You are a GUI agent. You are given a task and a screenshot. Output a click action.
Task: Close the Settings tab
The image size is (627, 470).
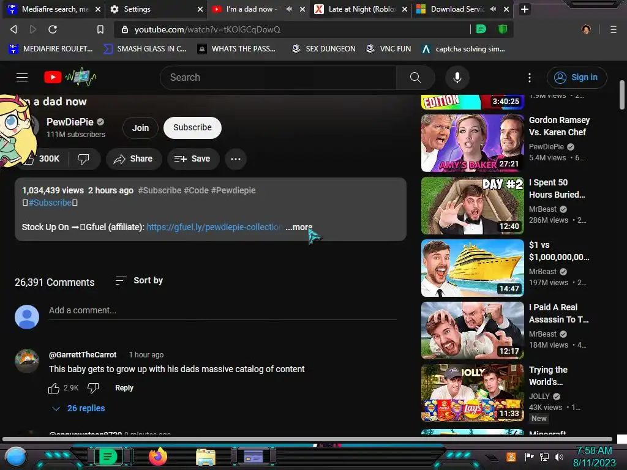(200, 9)
